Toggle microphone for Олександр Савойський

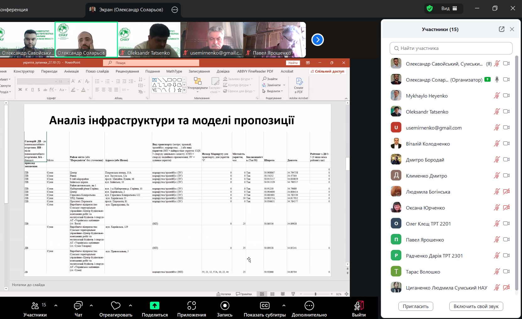(x=497, y=64)
